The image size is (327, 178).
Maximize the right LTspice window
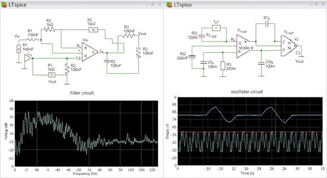coord(316,5)
